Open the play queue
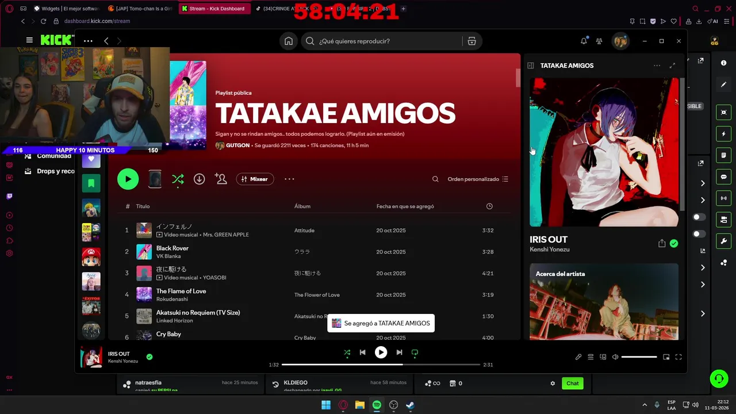Screen dimensions: 736x414 [591, 357]
